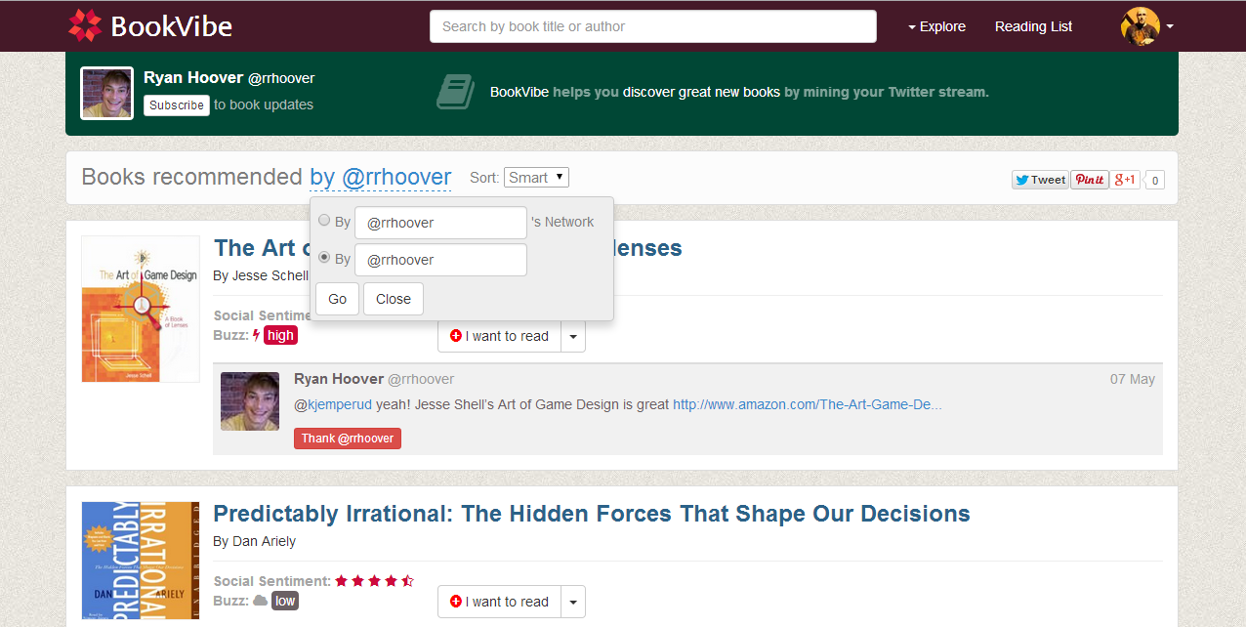Share the page via the Tweet button
The height and width of the screenshot is (627, 1246).
pyautogui.click(x=1040, y=180)
